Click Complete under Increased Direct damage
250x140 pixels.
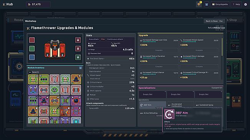pos(199,67)
